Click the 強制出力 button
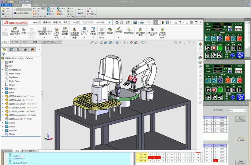 point(240,162)
